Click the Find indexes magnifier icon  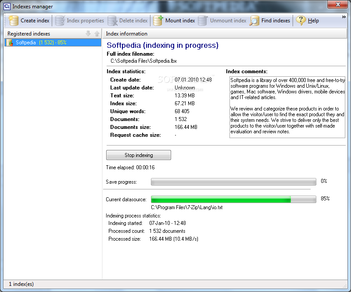click(254, 21)
